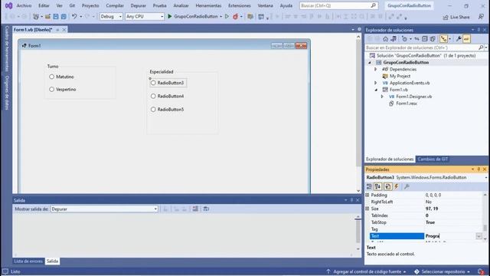Open the RadioButton3 object selector dropdown
Image resolution: width=490 pixels, height=276 pixels.
coord(486,177)
